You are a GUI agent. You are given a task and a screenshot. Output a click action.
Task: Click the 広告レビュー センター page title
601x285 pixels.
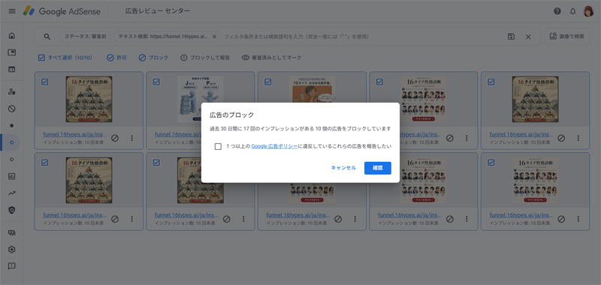click(158, 11)
